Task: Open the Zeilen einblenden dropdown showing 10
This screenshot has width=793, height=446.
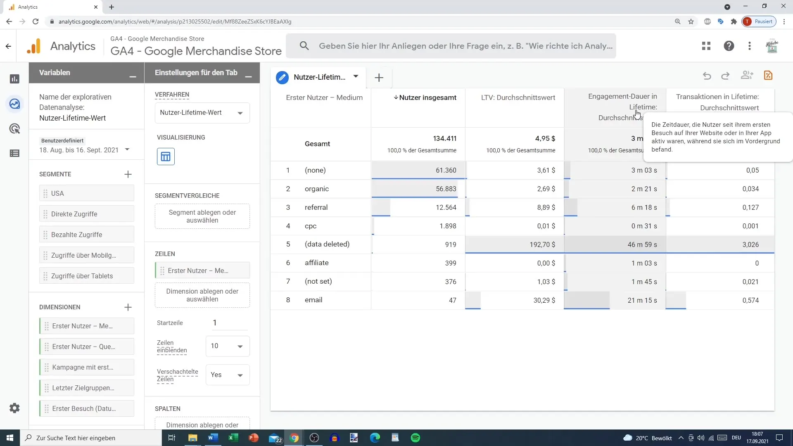Action: tap(228, 346)
